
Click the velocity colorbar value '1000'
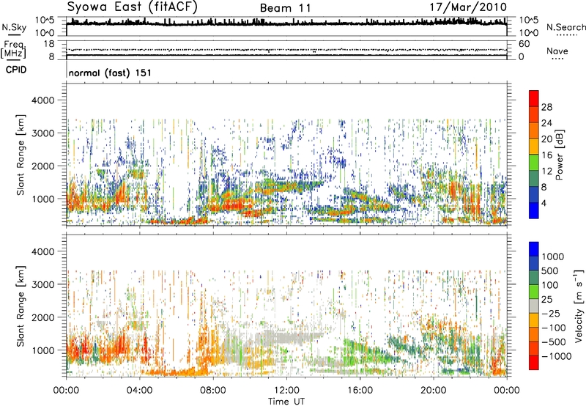point(553,256)
